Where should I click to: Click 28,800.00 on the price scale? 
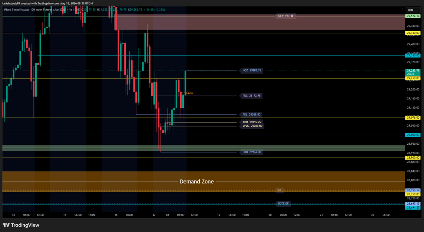pos(413,180)
